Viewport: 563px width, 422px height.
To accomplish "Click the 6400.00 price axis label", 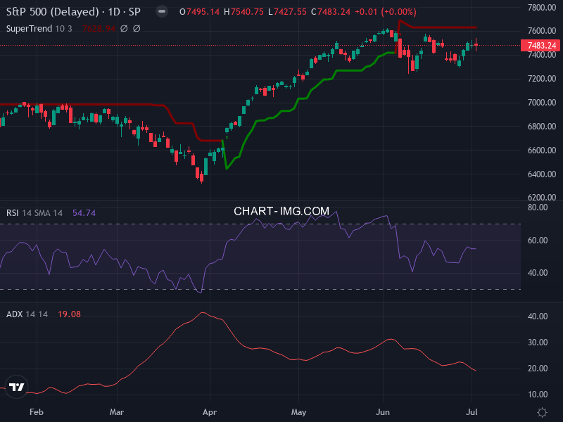I will (542, 174).
